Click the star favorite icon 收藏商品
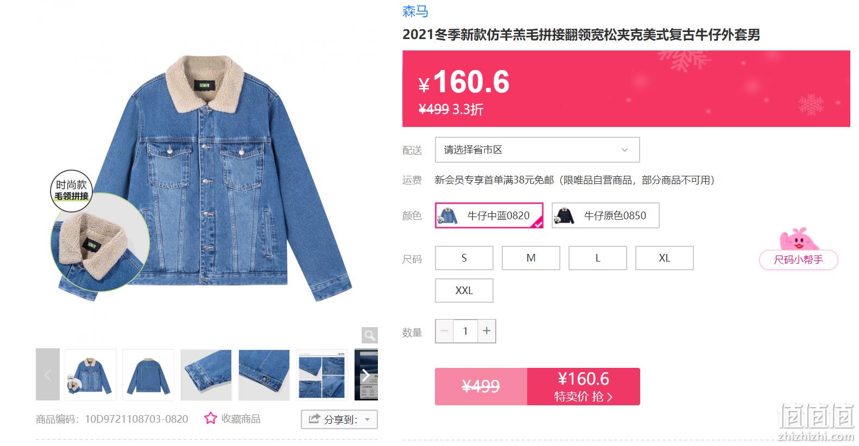Screen dimensions: 859x446 tap(210, 418)
